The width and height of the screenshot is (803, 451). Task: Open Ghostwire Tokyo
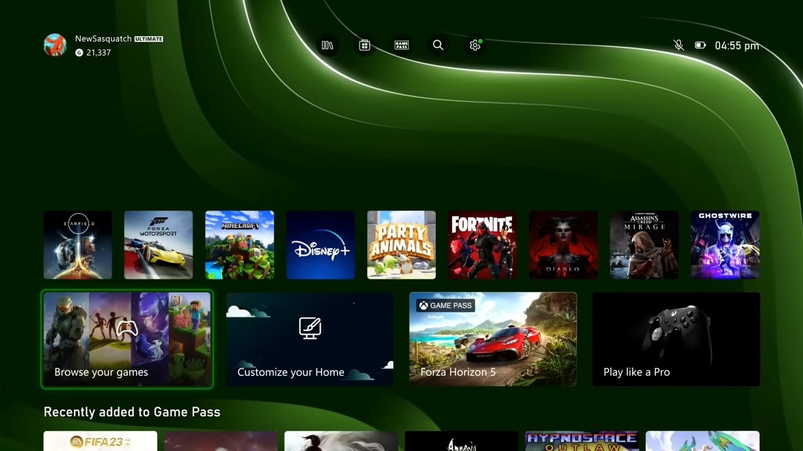[x=725, y=244]
